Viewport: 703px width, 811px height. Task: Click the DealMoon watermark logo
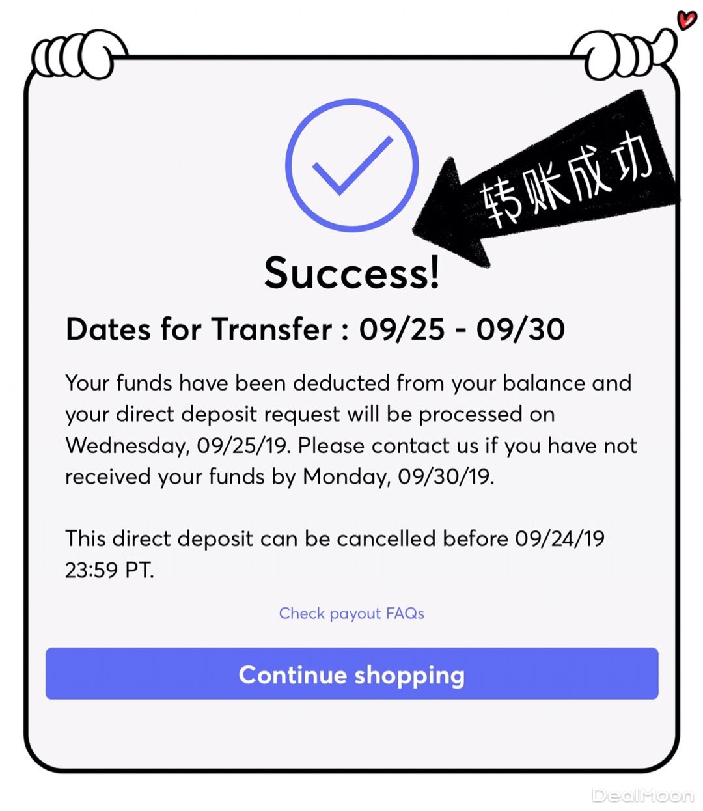[x=642, y=795]
